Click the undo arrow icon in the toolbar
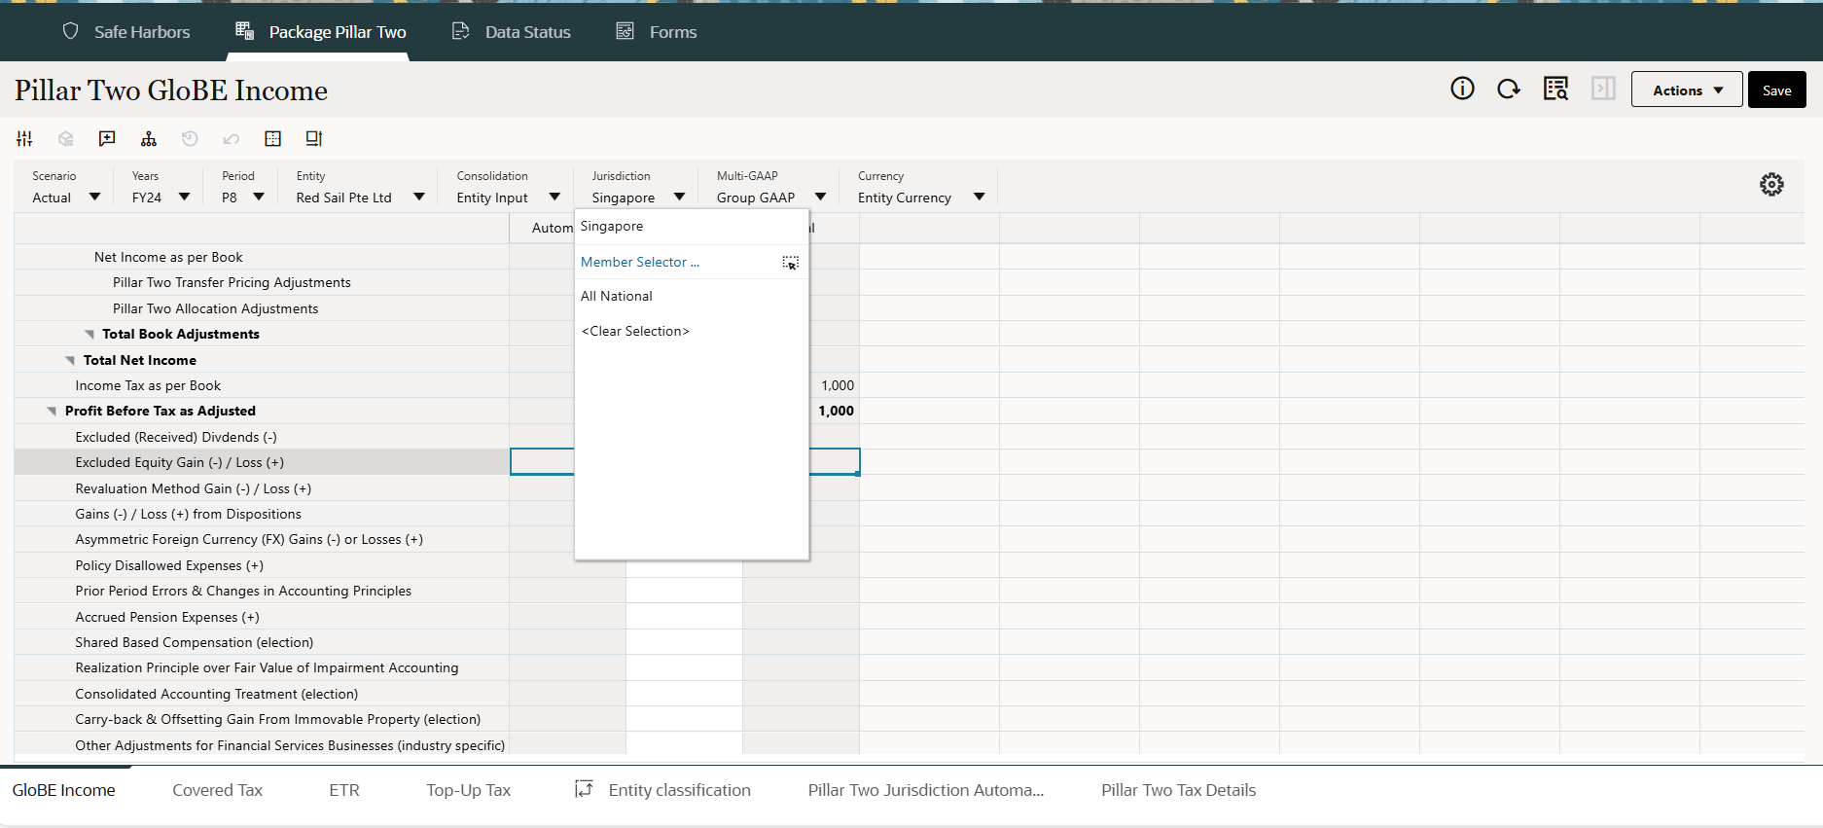The width and height of the screenshot is (1823, 828). (x=232, y=139)
